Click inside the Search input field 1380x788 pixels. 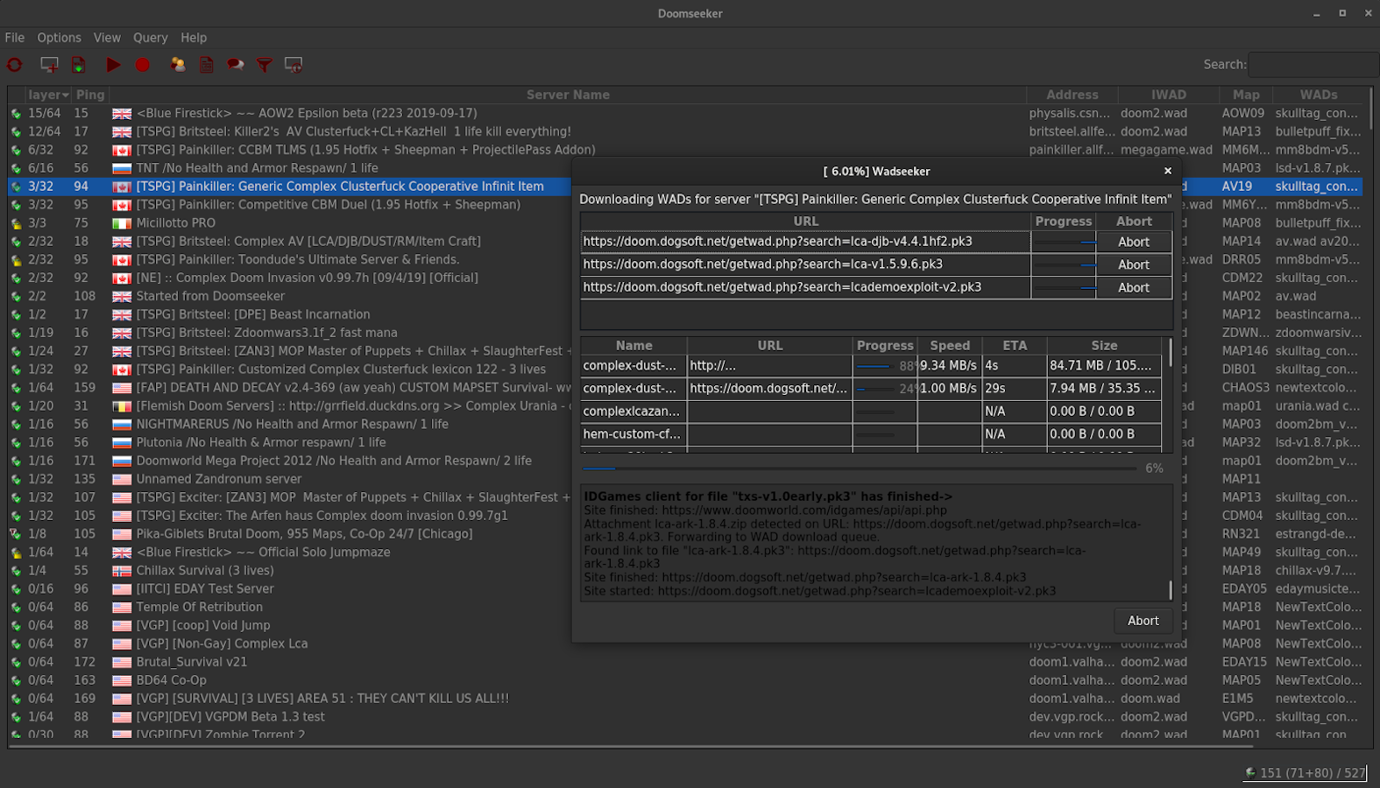pos(1313,65)
